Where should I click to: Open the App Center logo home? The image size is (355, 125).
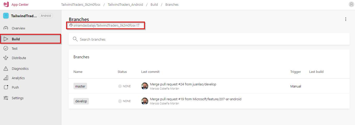(x=6, y=4)
